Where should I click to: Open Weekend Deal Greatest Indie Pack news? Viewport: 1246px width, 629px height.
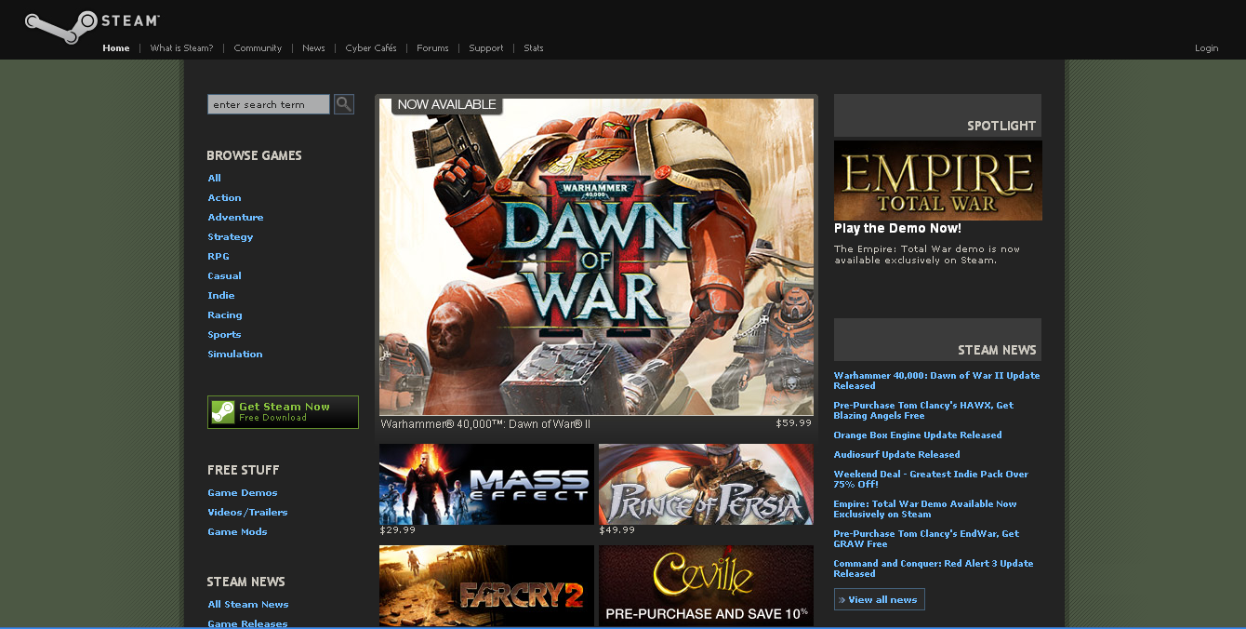click(x=931, y=479)
